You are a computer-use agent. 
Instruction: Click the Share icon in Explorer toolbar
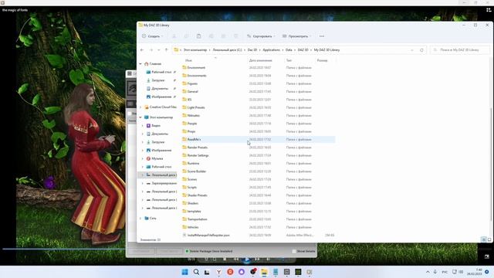[x=223, y=36]
